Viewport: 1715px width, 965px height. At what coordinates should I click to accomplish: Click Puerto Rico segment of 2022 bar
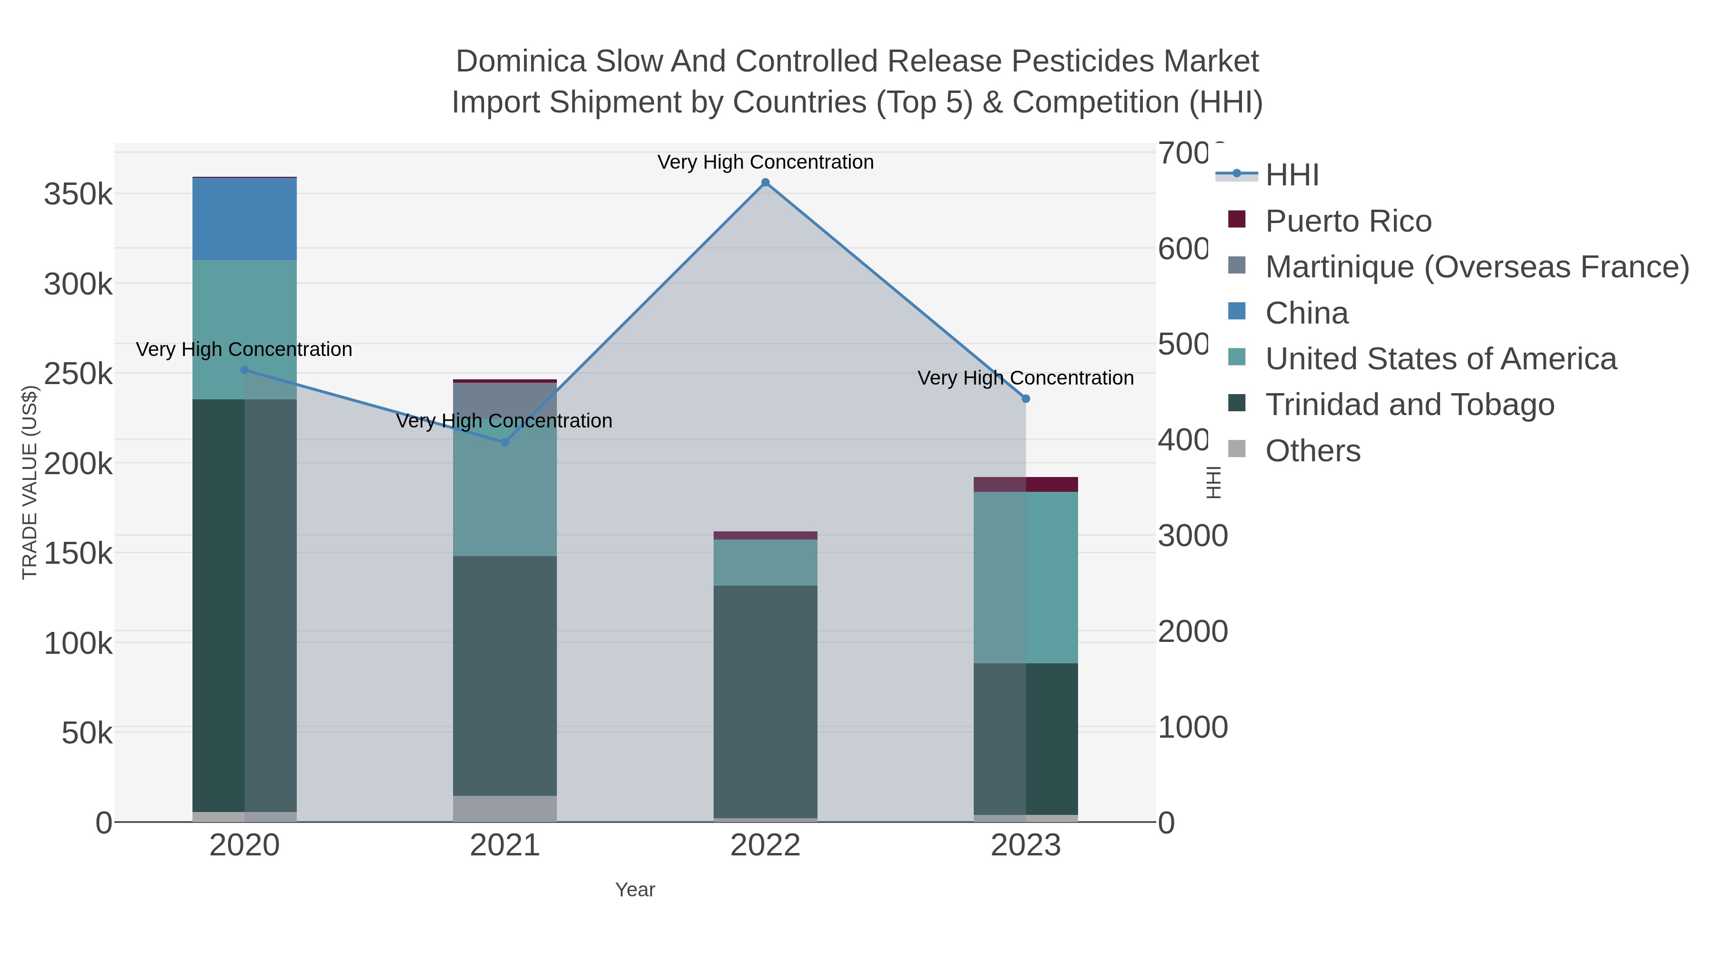click(765, 536)
